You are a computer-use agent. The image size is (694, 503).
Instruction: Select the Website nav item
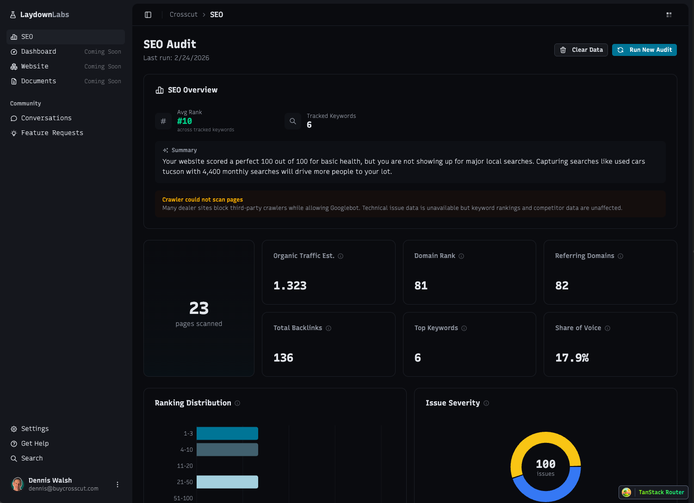[x=35, y=66]
